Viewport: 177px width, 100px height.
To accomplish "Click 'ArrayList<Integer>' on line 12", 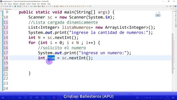I will [x=127, y=27].
